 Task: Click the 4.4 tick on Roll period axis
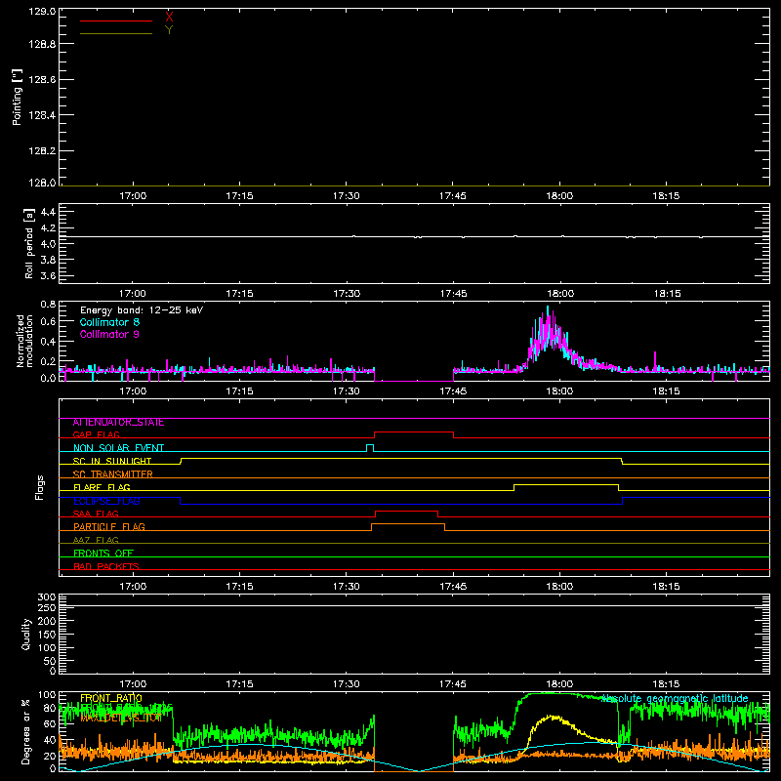click(x=48, y=212)
